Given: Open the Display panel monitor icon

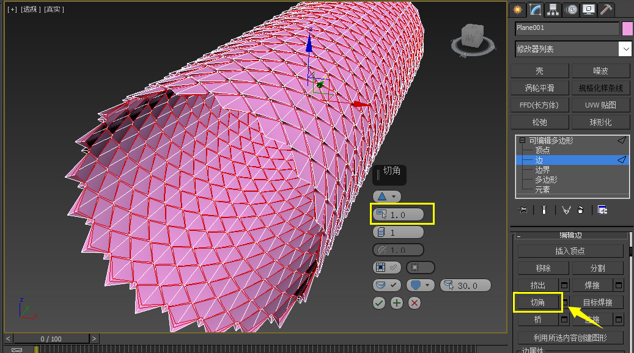Looking at the screenshot, I should click(x=588, y=9).
